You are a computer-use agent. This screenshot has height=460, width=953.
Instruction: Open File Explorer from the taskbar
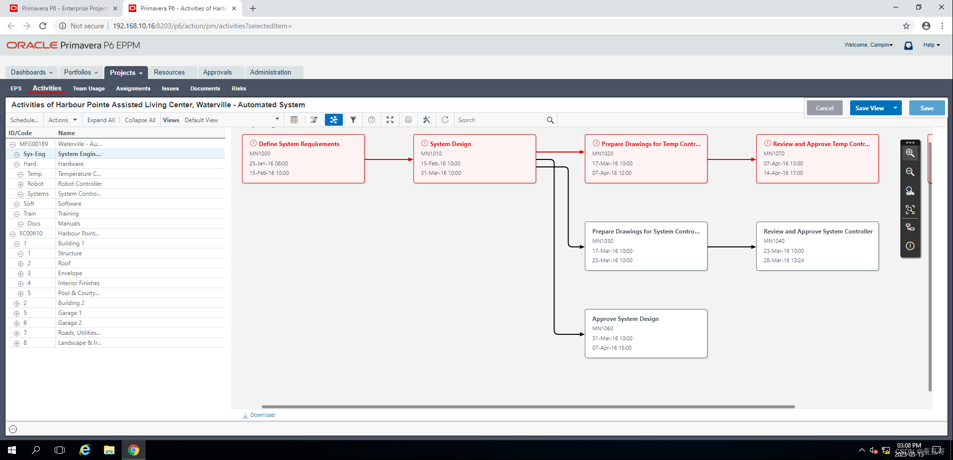(x=109, y=450)
